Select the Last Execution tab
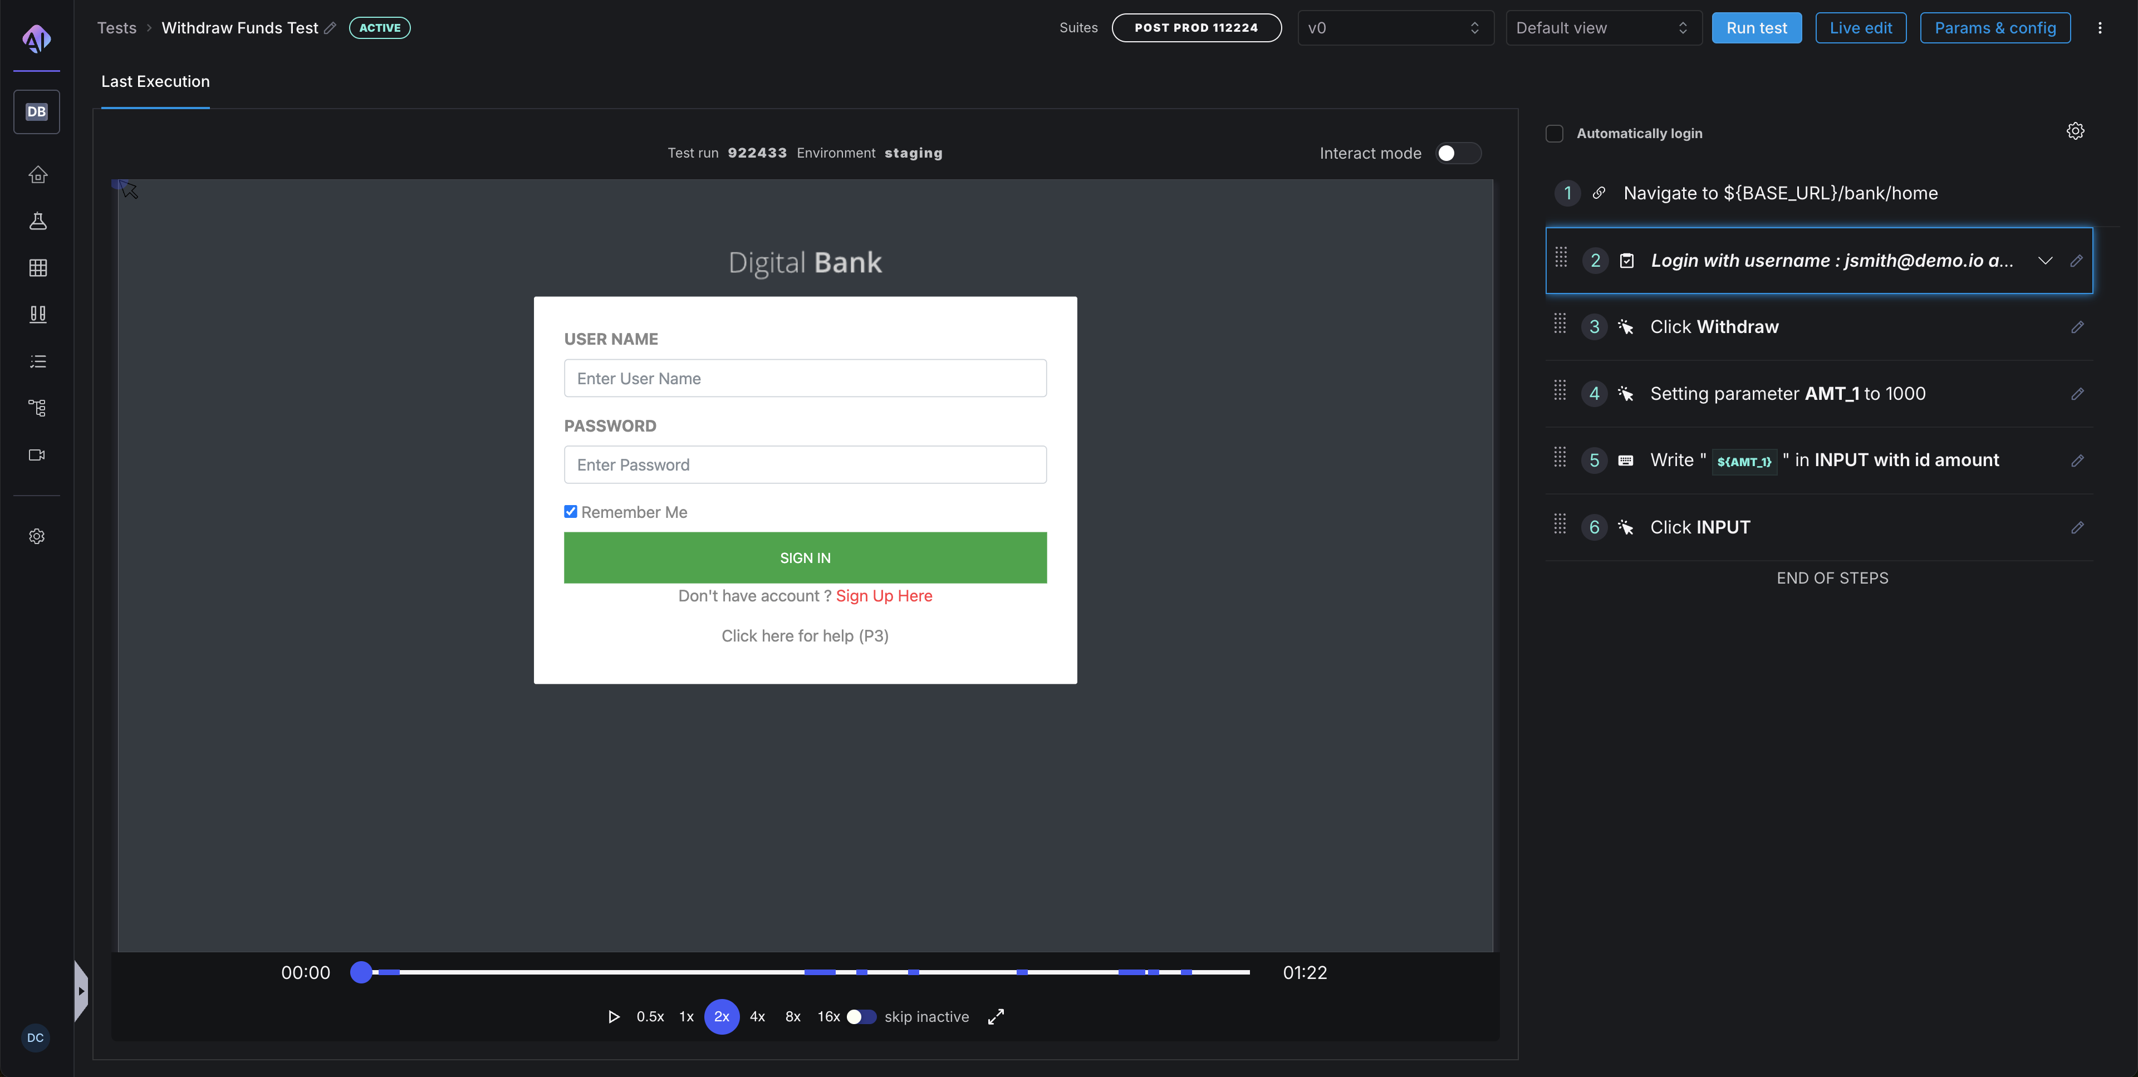This screenshot has width=2138, height=1077. pos(155,81)
